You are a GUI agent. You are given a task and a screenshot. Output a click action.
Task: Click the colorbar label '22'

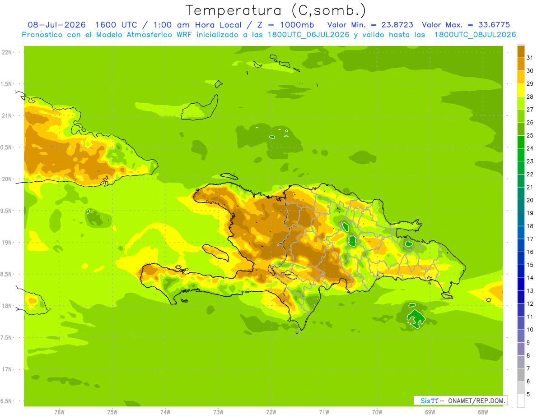coord(530,174)
